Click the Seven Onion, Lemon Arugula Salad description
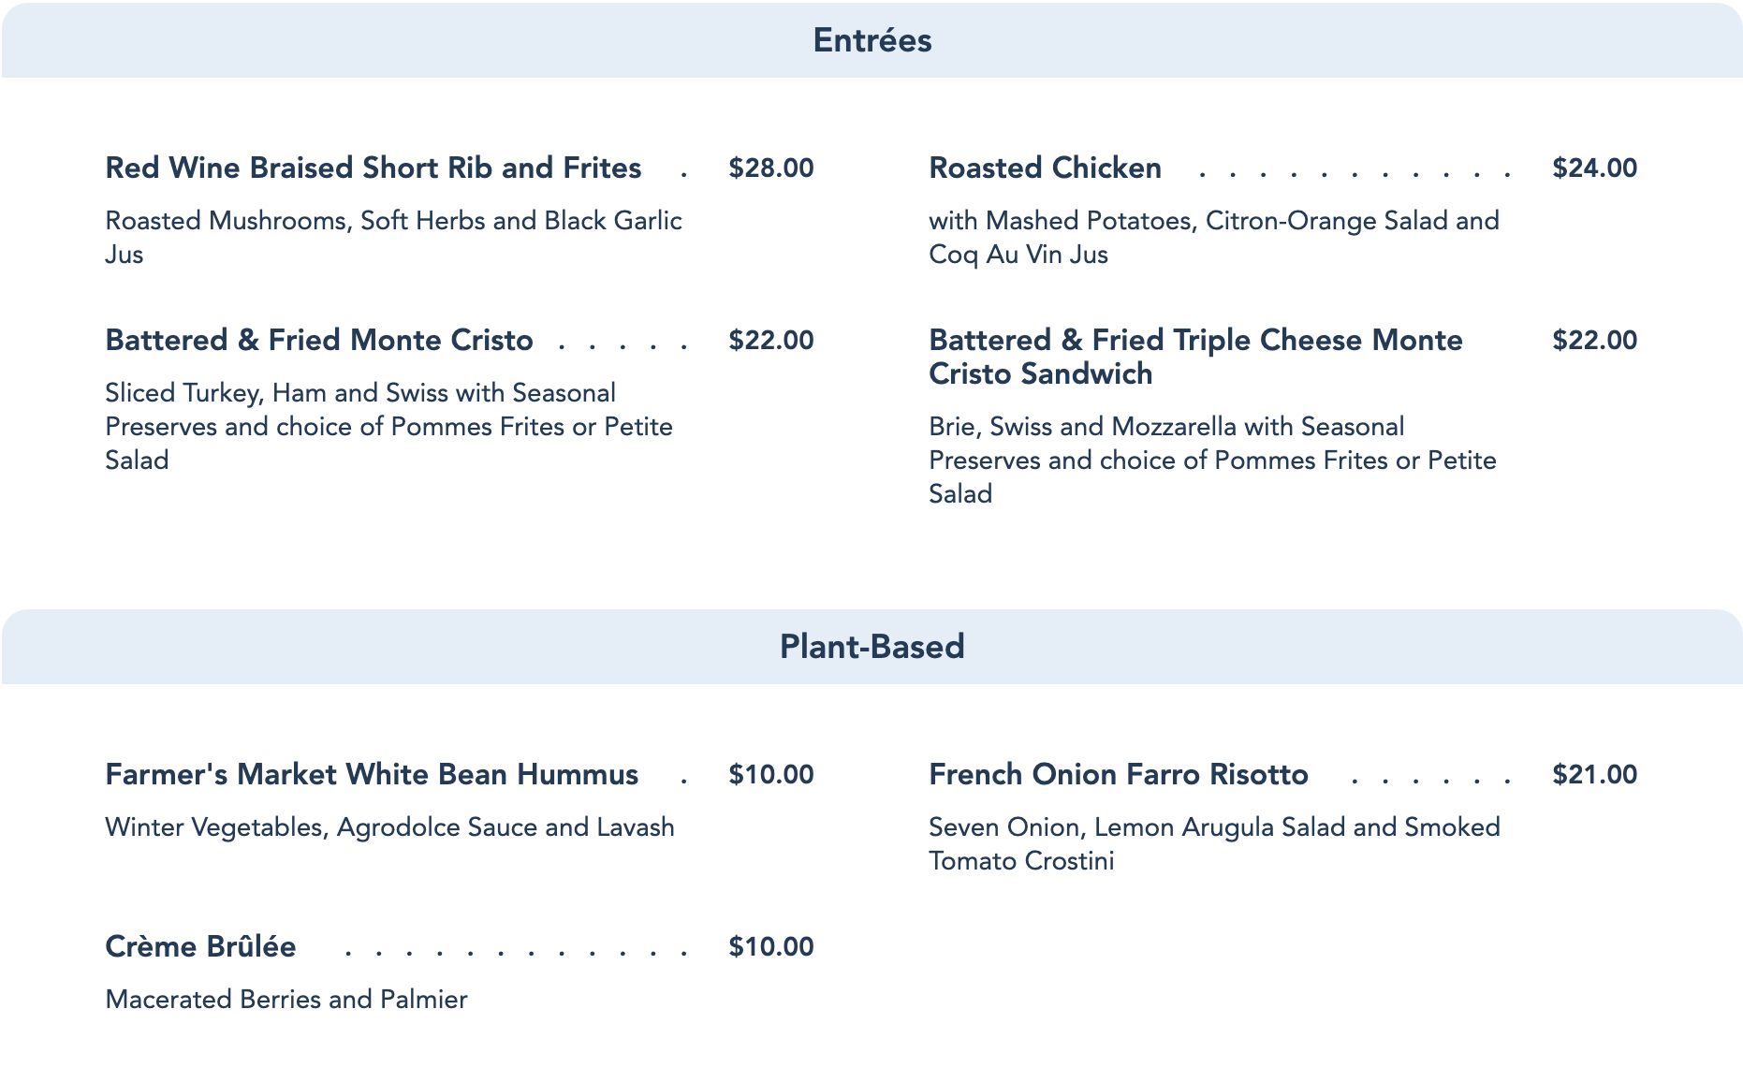The height and width of the screenshot is (1082, 1743). coord(1214,843)
